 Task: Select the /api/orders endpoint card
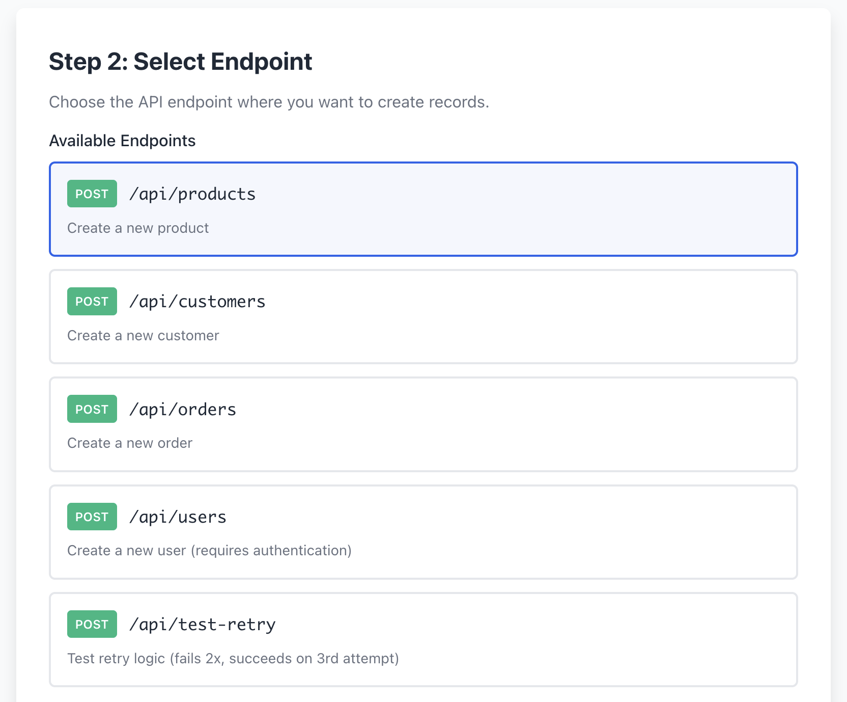[x=422, y=424]
